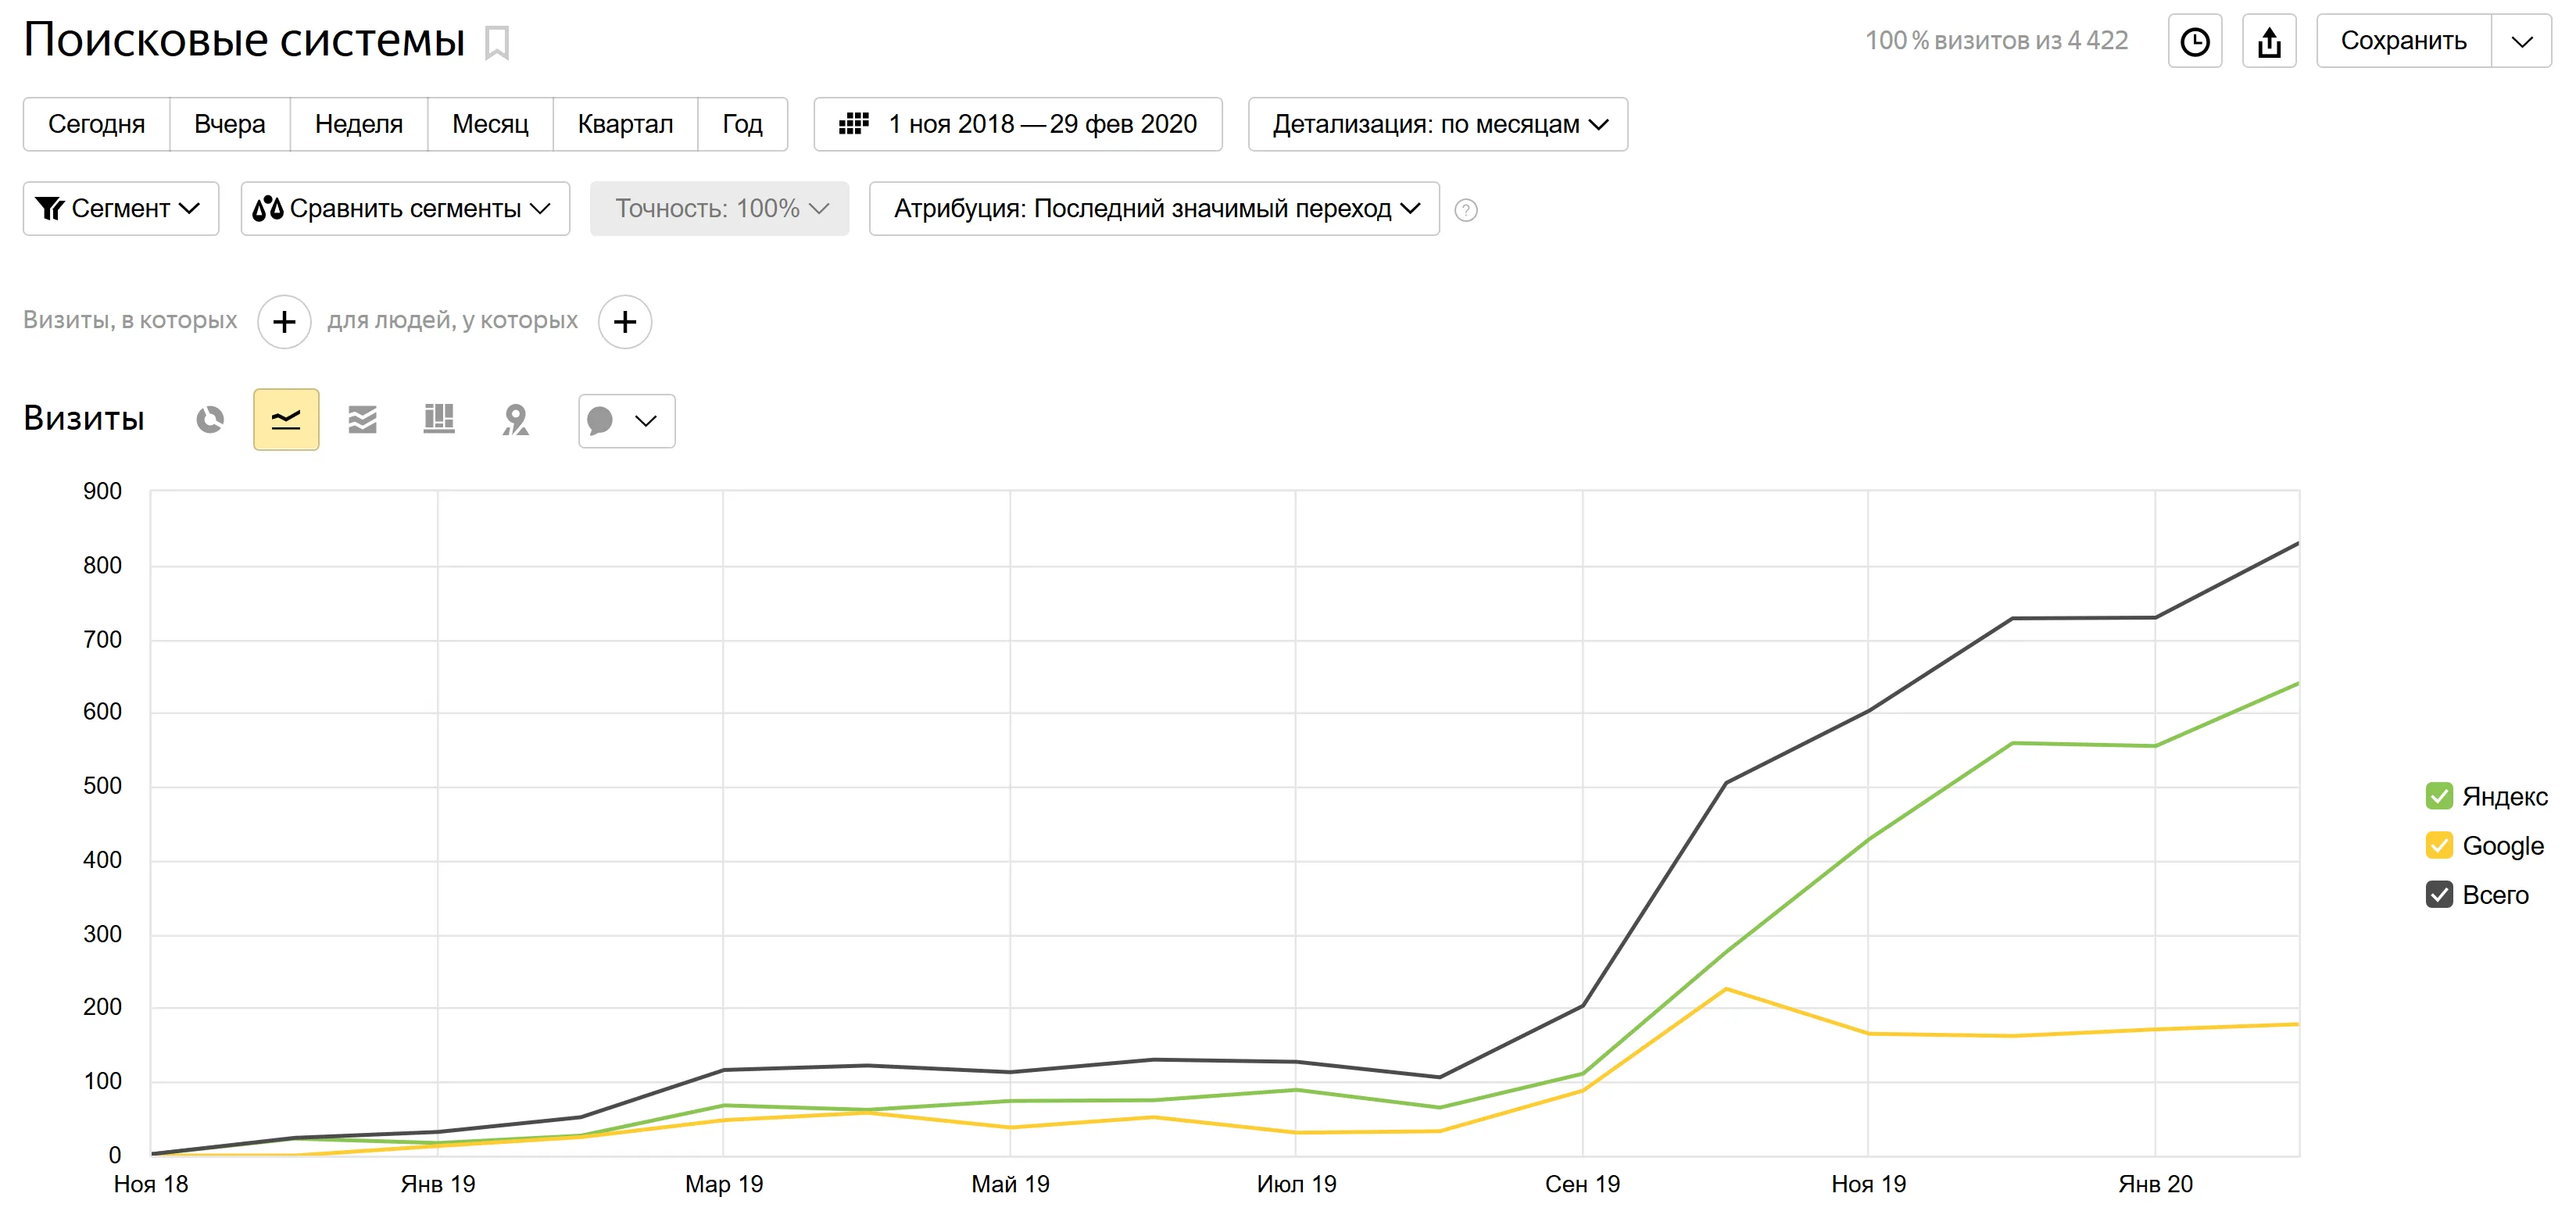Click the attribution help question icon

(x=1466, y=210)
